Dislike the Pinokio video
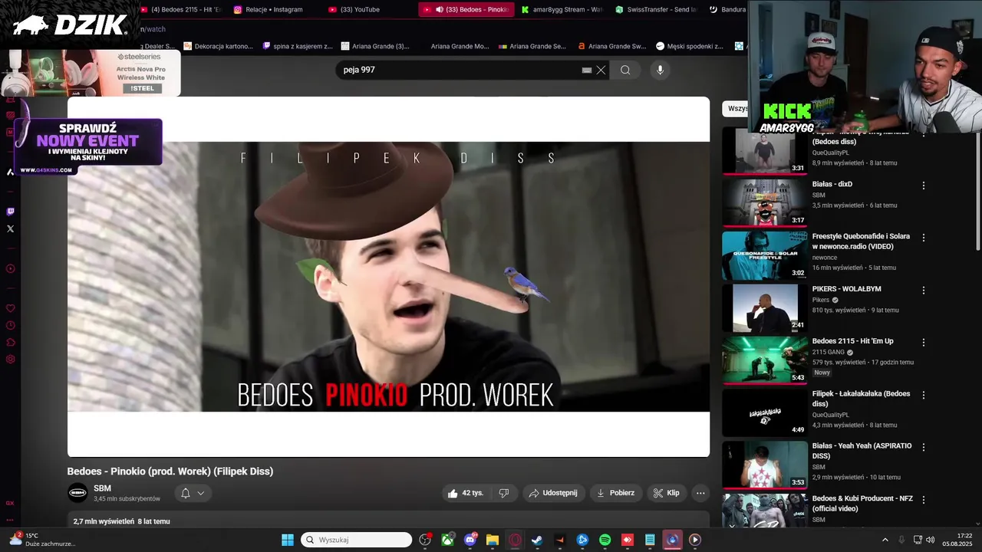The image size is (982, 552). coord(504,493)
